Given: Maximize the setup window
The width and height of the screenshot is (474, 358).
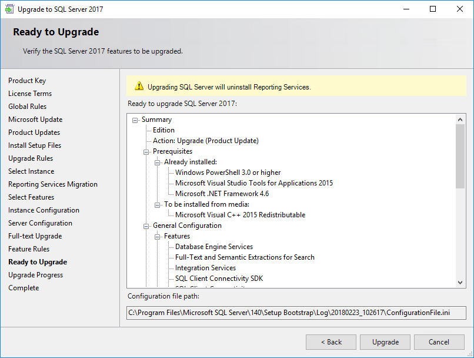Looking at the screenshot, I should pos(433,9).
